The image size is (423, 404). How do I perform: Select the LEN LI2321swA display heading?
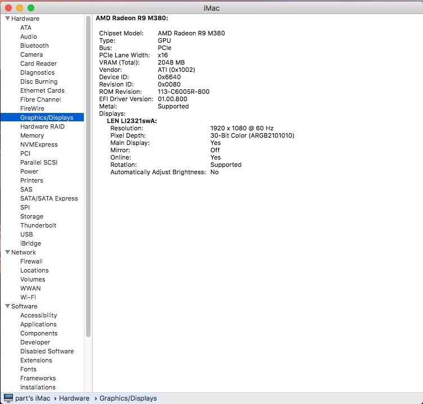(x=132, y=121)
